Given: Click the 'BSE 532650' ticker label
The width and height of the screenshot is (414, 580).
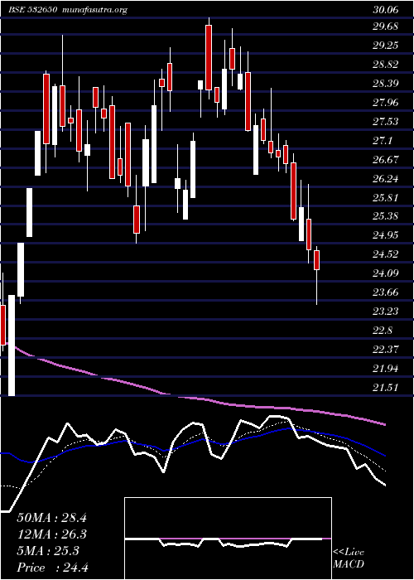Looking at the screenshot, I should pyautogui.click(x=33, y=10).
